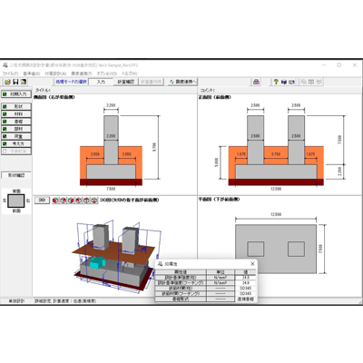363x363 pixels.
Task: Save data with the floppy disk icon
Action: click(x=15, y=82)
